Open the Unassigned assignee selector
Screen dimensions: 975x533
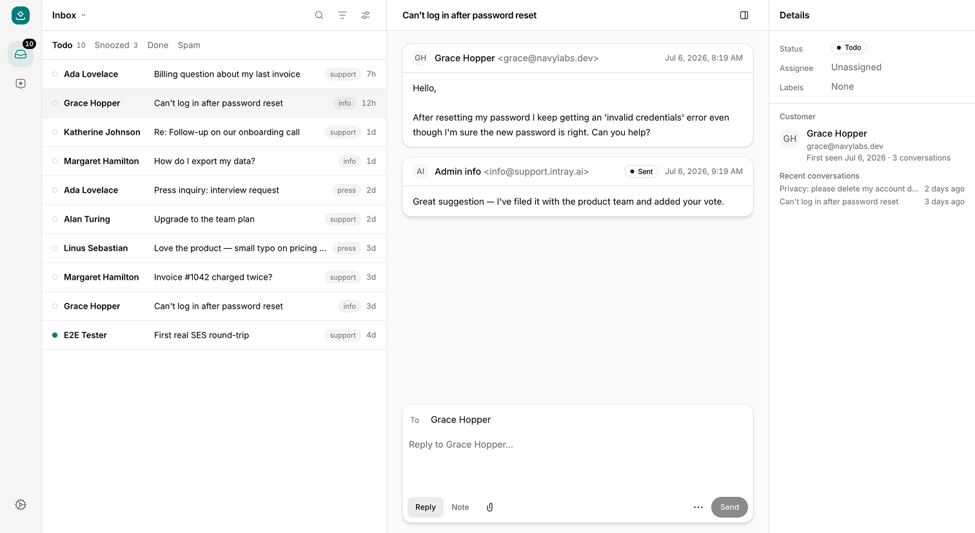pyautogui.click(x=856, y=67)
